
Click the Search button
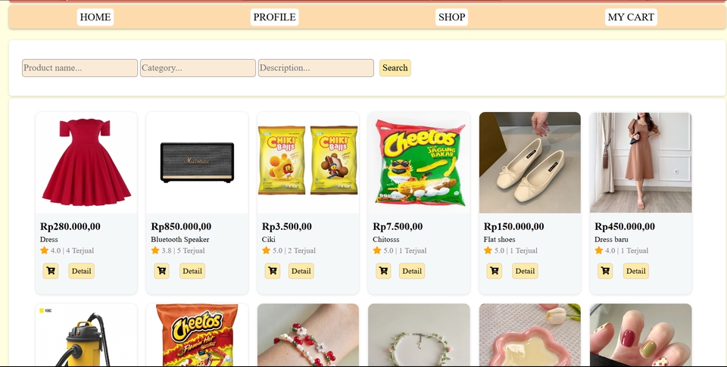click(395, 68)
